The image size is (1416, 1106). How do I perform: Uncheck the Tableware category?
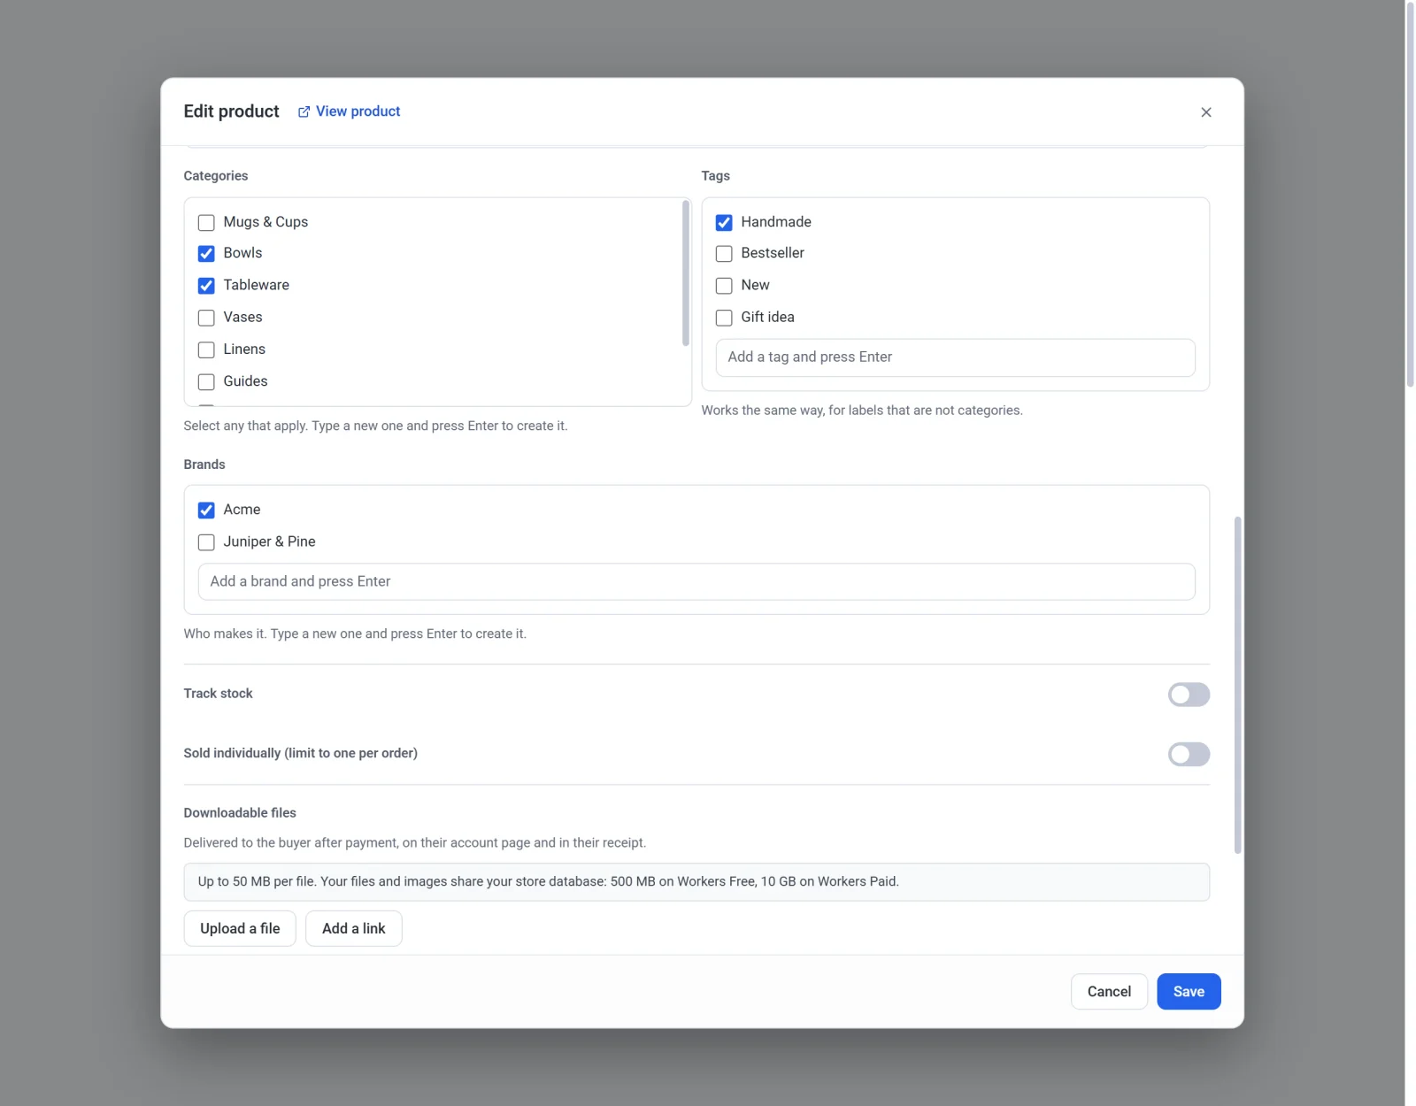(x=206, y=286)
